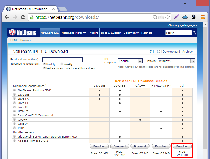This screenshot has height=159, width=210.
Task: Click the Archive link
Action: [187, 52]
